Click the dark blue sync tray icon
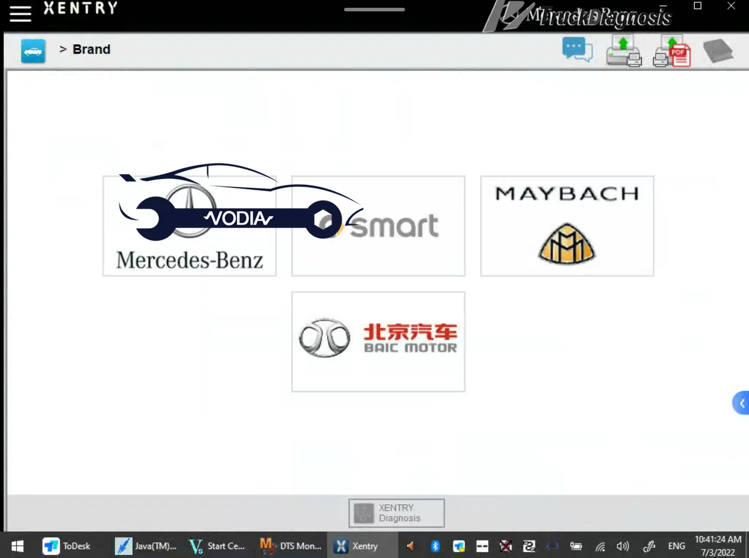Viewport: 749px width, 558px height. [x=552, y=546]
